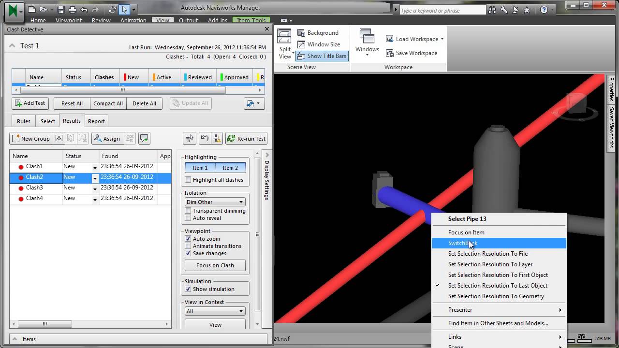This screenshot has width=619, height=348.
Task: Click the New file icon in quick access toolbar
Action: pos(31,10)
